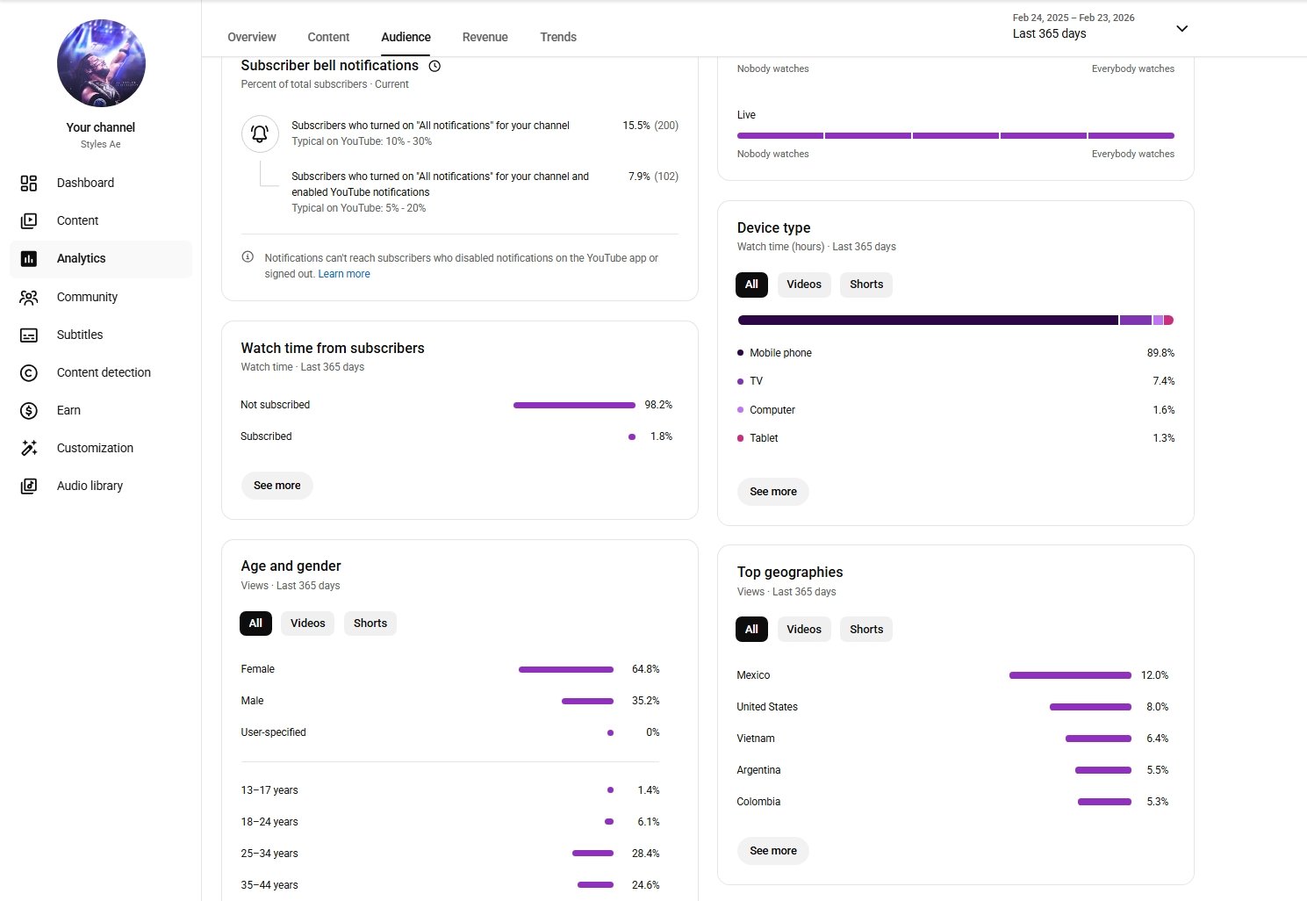The image size is (1307, 901).
Task: Click See more in Top geographies
Action: pyautogui.click(x=772, y=851)
